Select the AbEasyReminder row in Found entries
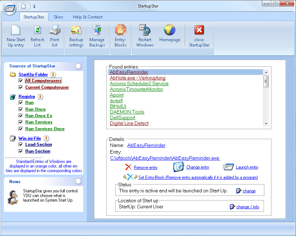296x236 pixels. click(x=186, y=72)
